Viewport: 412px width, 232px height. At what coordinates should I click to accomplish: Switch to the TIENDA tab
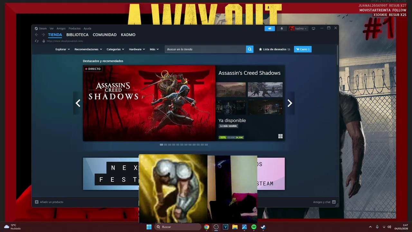[55, 35]
